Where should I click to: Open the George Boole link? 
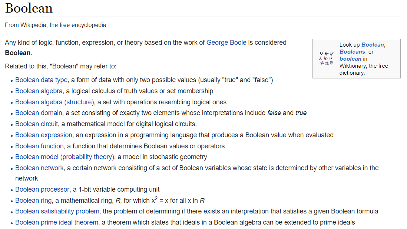pyautogui.click(x=226, y=43)
